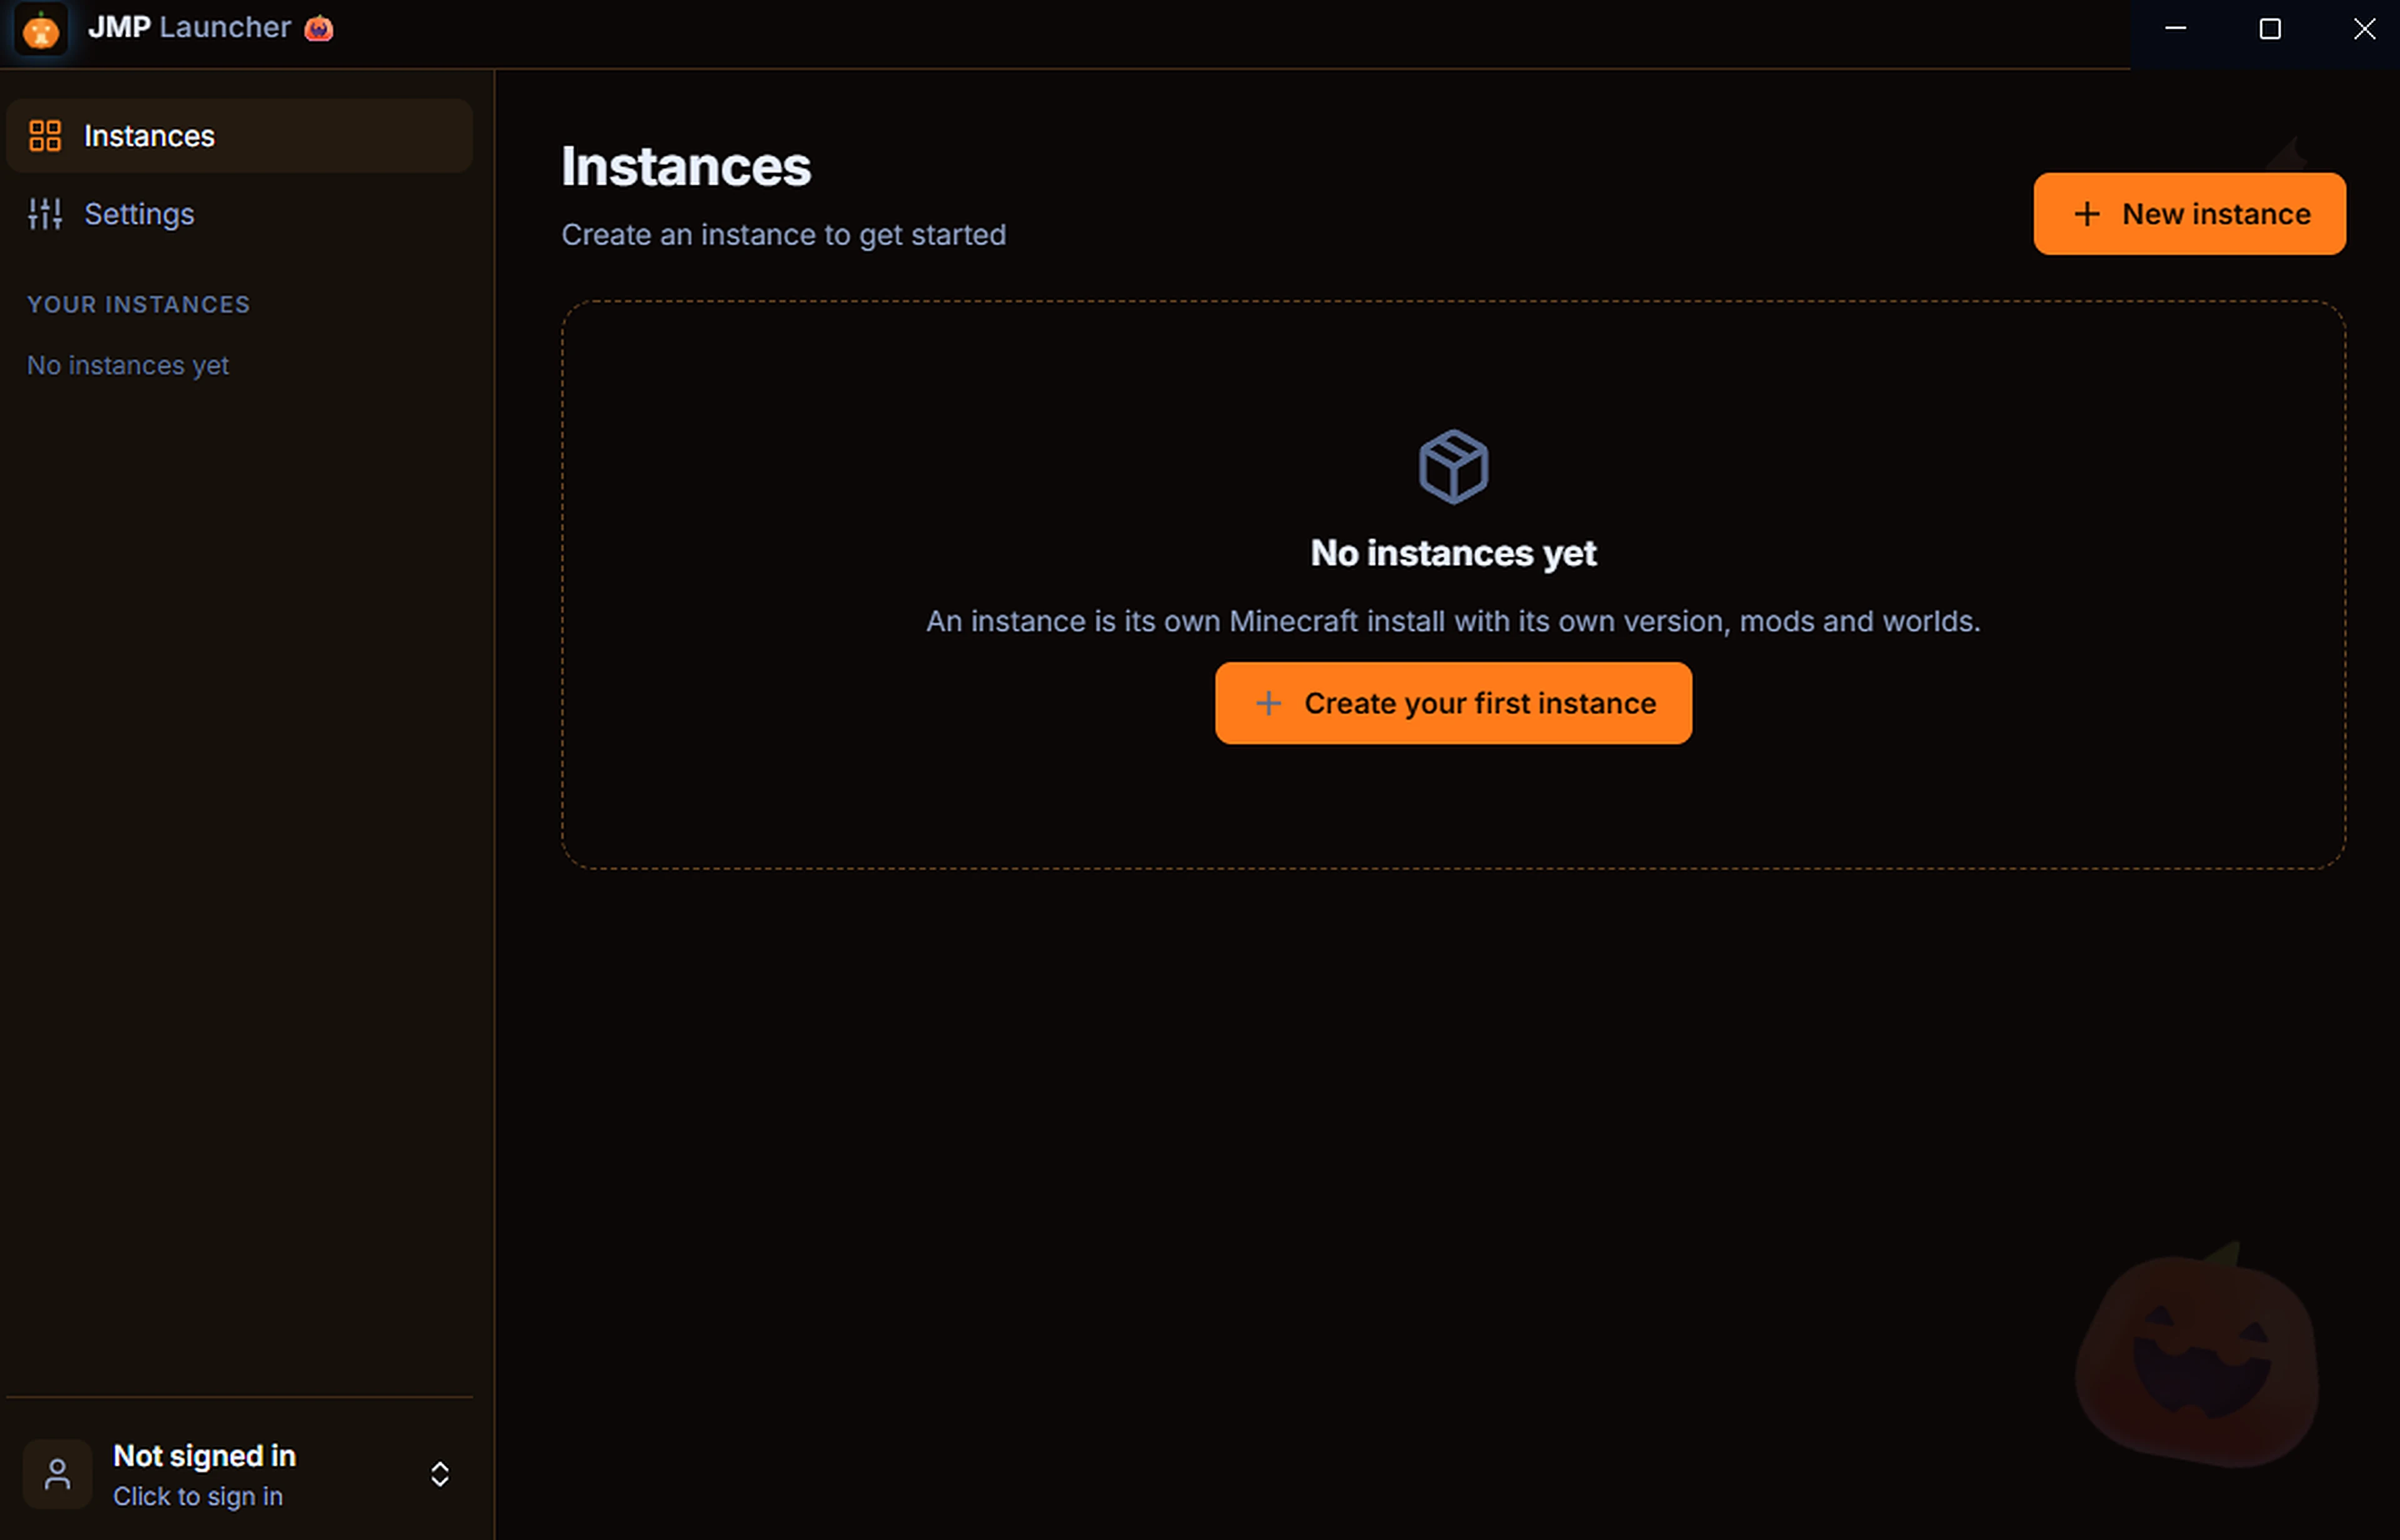Click the Not signed in account label
Screen dimensions: 2400x1540
pyautogui.click(x=204, y=1455)
